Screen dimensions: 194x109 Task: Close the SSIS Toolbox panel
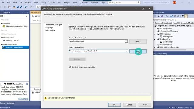[x=28, y=12]
